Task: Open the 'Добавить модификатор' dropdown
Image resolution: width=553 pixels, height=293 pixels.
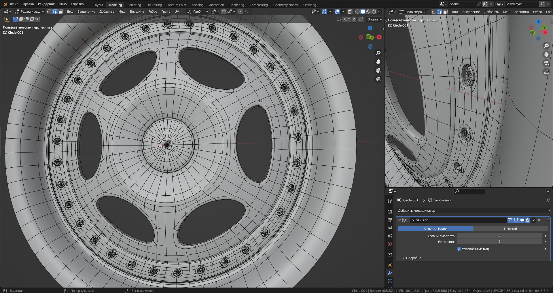Action: (473, 211)
